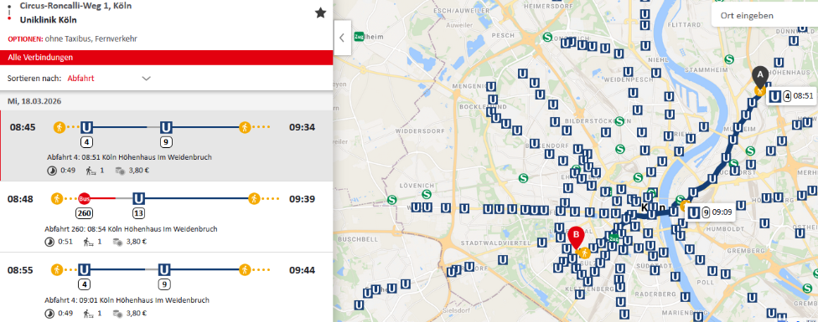Click U-Bahn line 13 icon in 08:48 connection

click(138, 199)
